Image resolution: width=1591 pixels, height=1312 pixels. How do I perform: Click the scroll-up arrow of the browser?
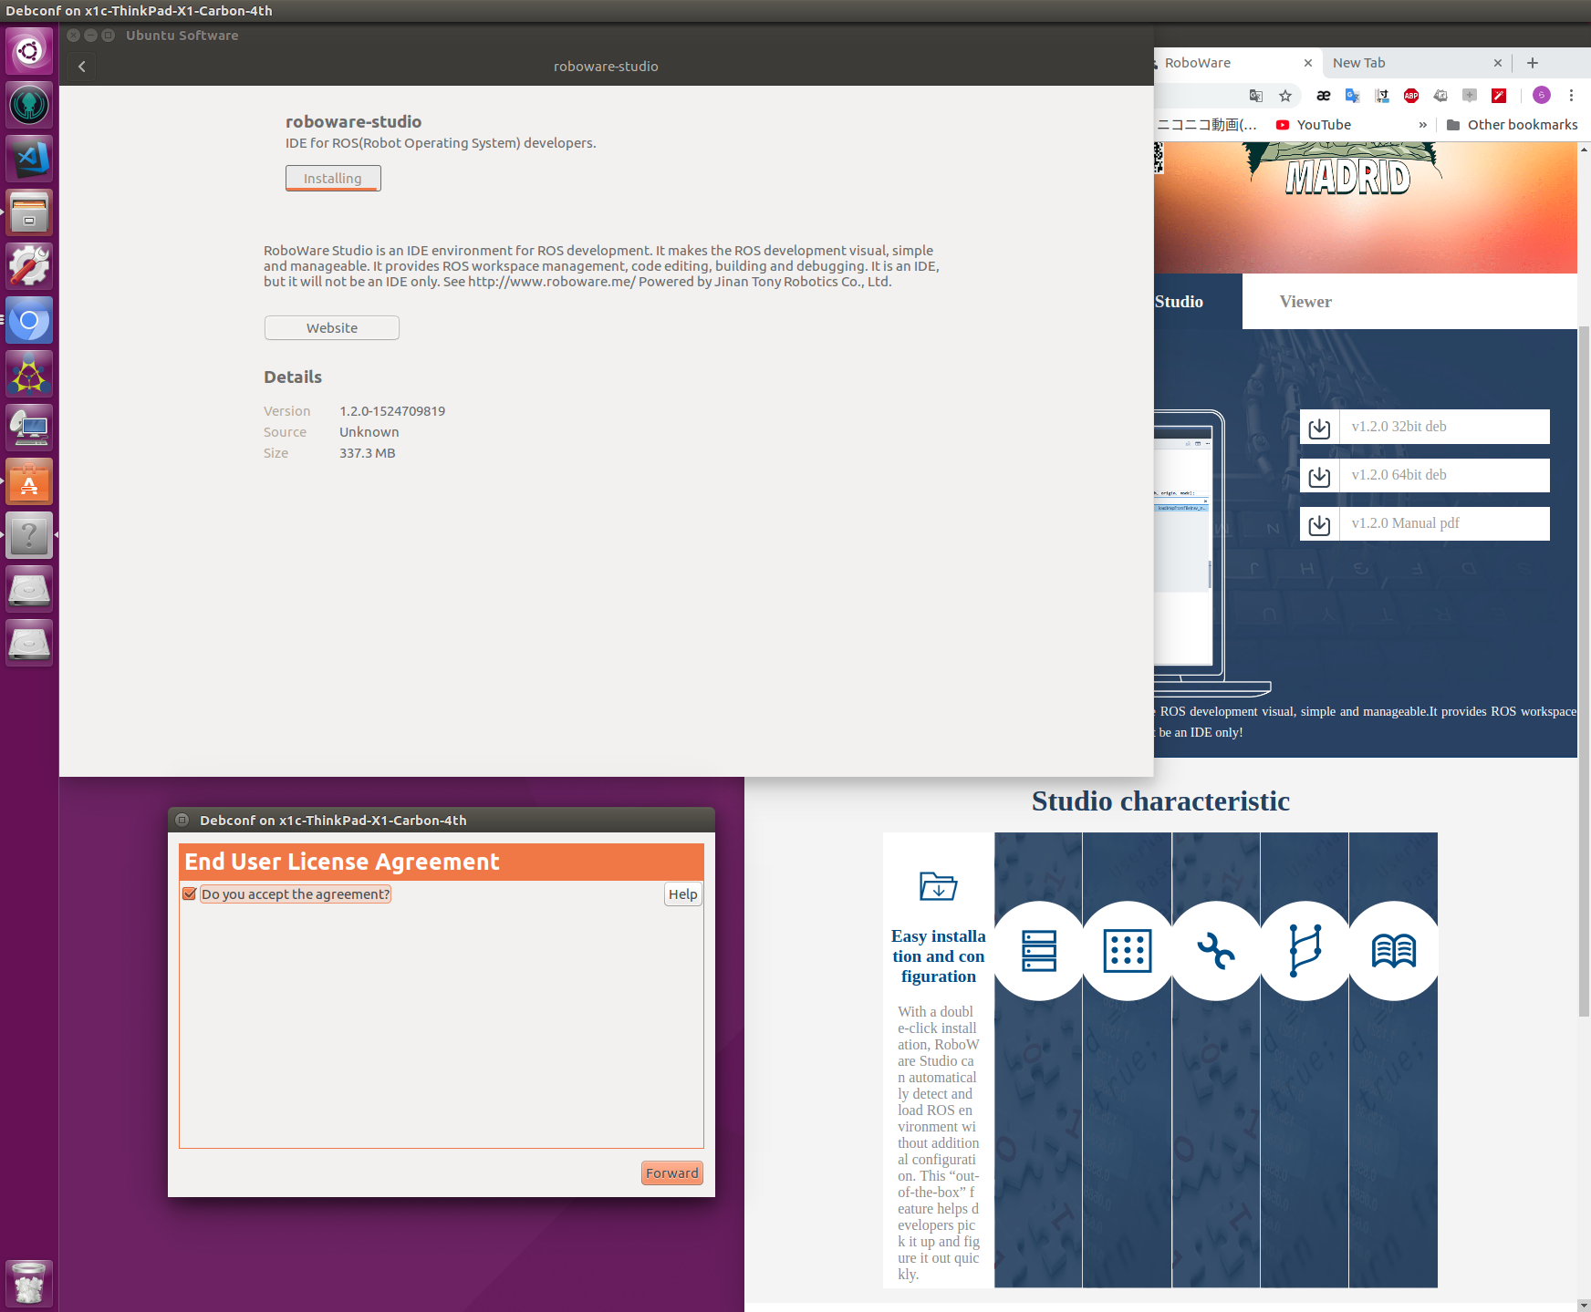1584,149
